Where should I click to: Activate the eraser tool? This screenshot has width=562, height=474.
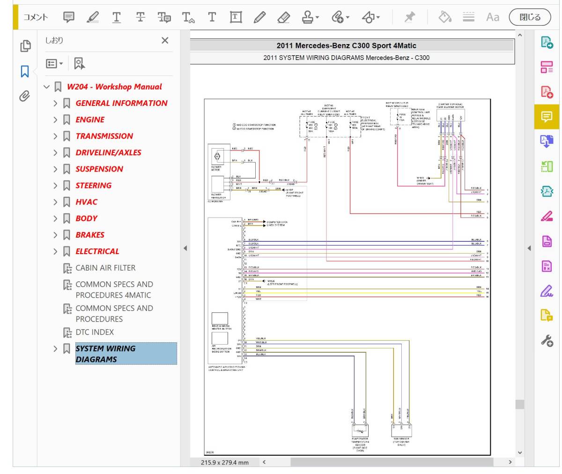(284, 17)
